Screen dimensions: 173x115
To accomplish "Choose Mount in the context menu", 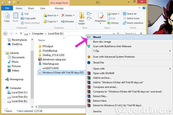I will [129, 37].
